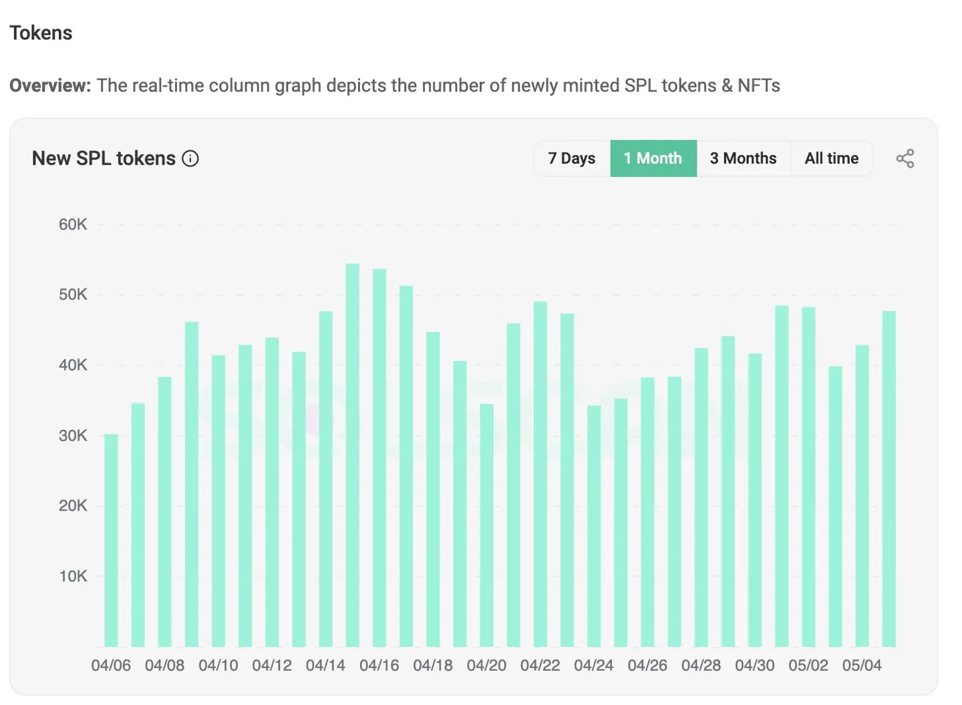
Task: Click the bar for 04/06
Action: [111, 541]
